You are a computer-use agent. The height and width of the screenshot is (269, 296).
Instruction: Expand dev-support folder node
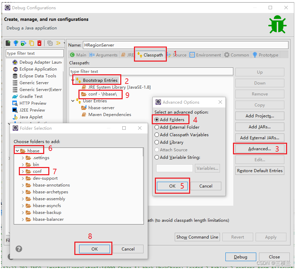pos(23,178)
